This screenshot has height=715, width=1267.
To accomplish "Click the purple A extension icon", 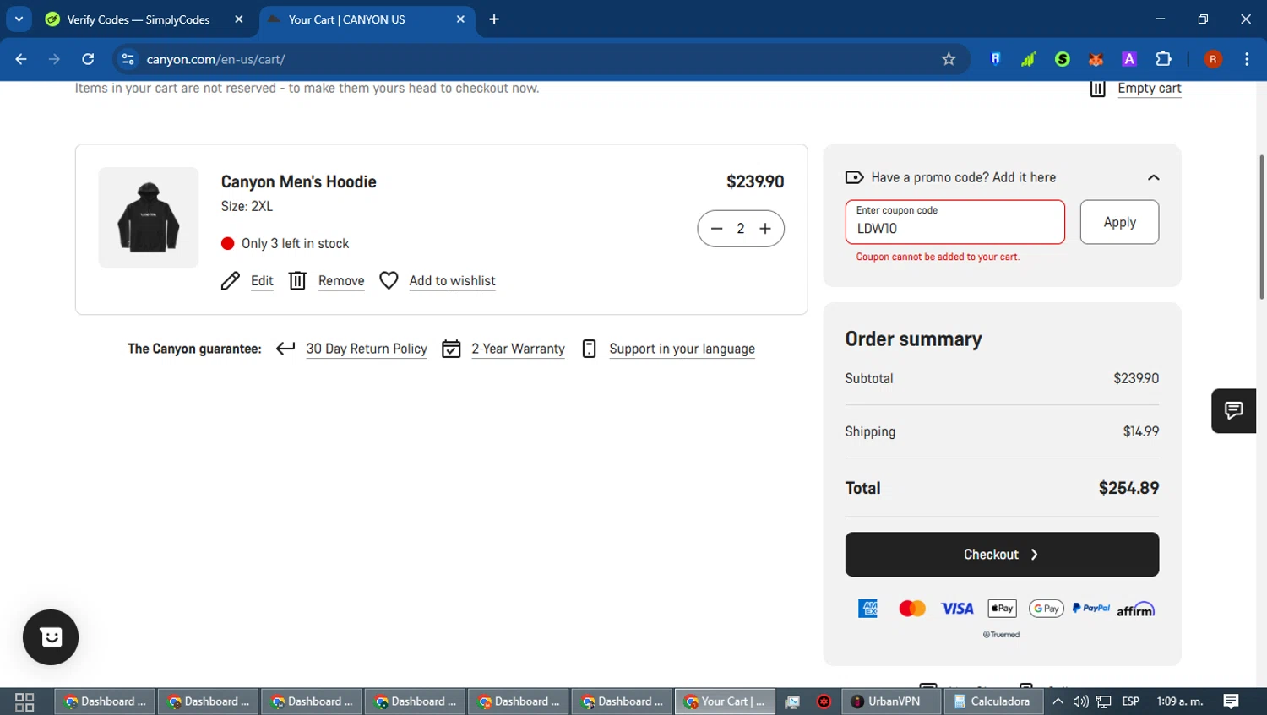I will 1129,59.
